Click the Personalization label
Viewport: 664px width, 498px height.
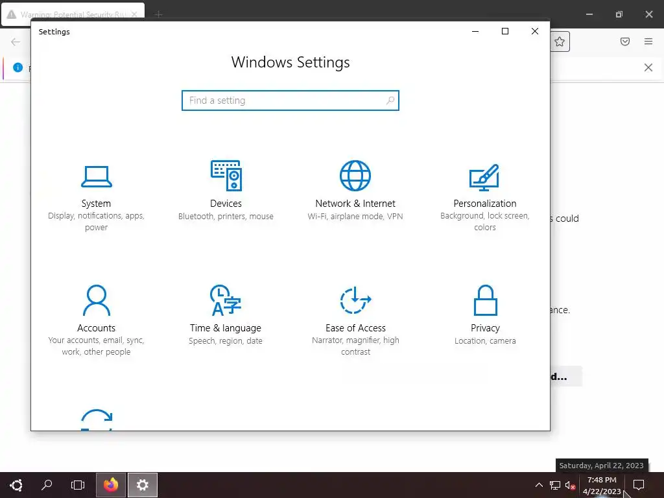pos(485,204)
